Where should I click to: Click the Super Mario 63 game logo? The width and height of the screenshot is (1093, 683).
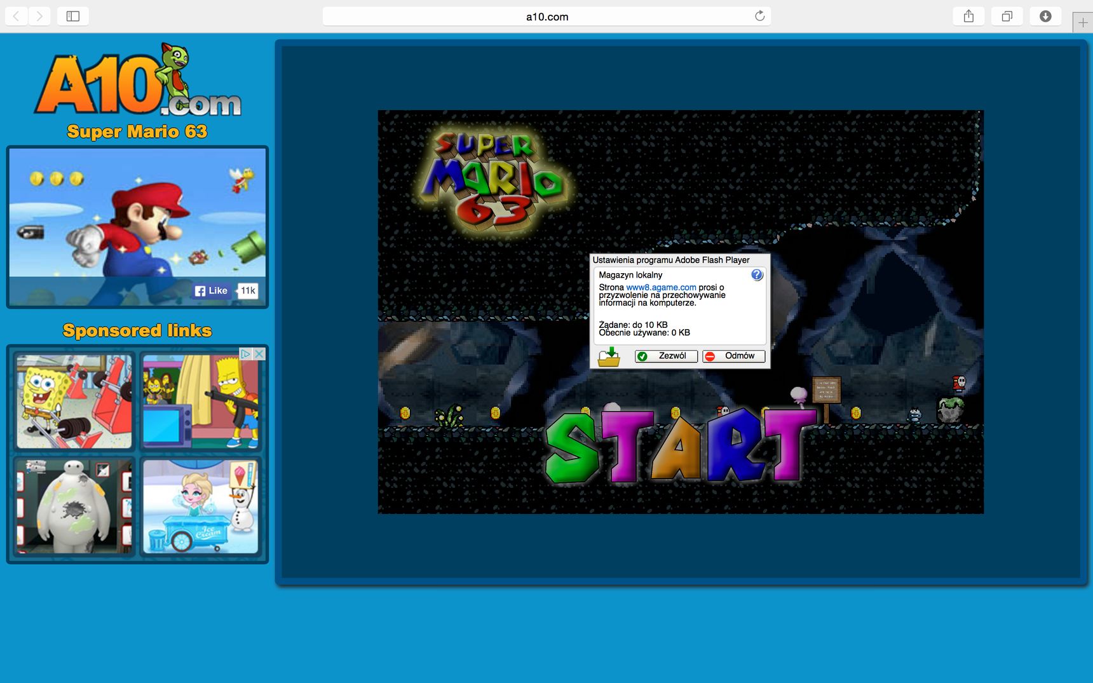click(x=493, y=181)
